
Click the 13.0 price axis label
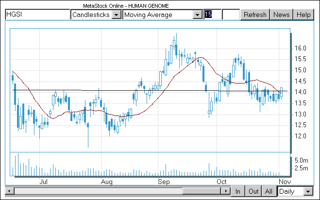[301, 114]
